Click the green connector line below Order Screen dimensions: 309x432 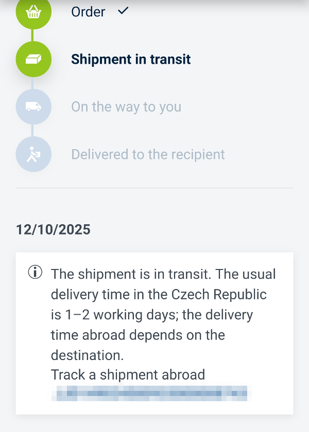pos(33,35)
